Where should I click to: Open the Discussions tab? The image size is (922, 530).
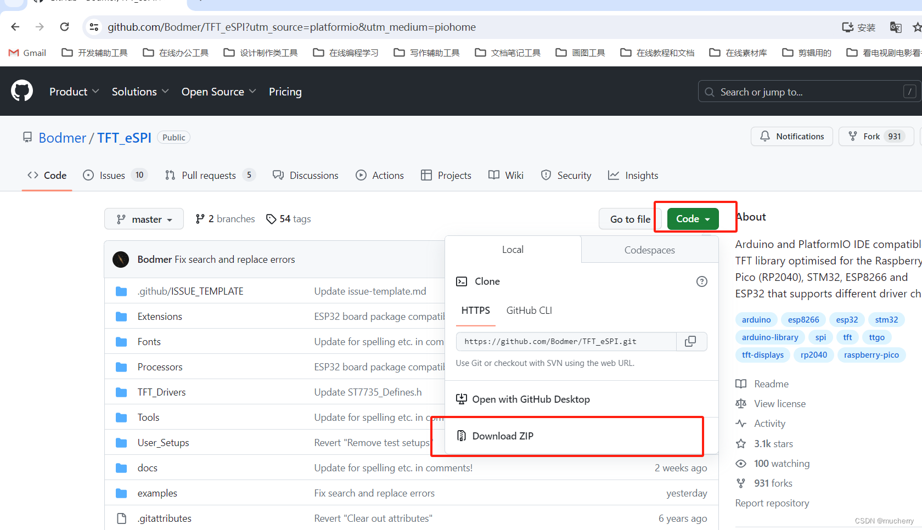pyautogui.click(x=306, y=175)
